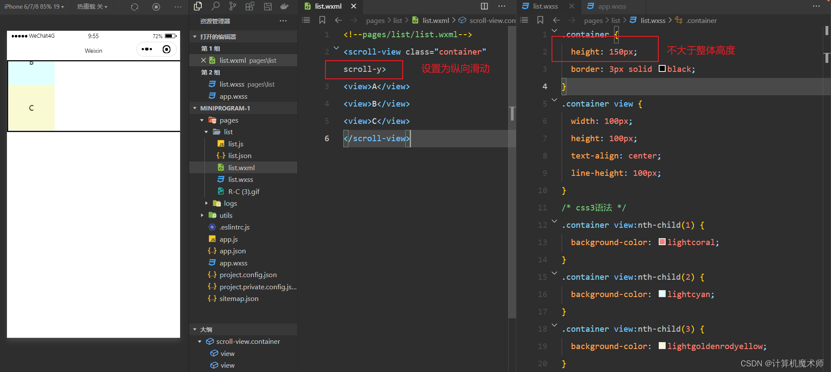Open the Extensions panel icon
The width and height of the screenshot is (831, 372).
(250, 6)
